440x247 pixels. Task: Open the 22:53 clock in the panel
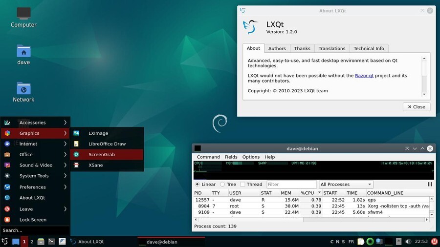pyautogui.click(x=421, y=242)
